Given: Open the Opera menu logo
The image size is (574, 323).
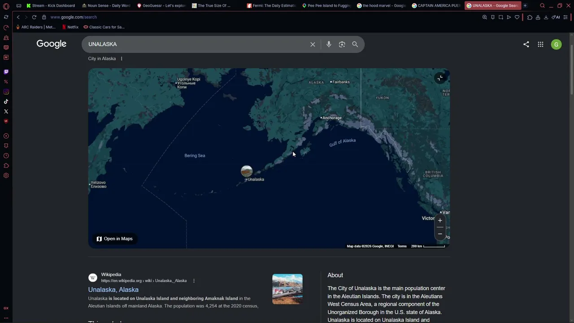Looking at the screenshot, I should click(x=6, y=6).
